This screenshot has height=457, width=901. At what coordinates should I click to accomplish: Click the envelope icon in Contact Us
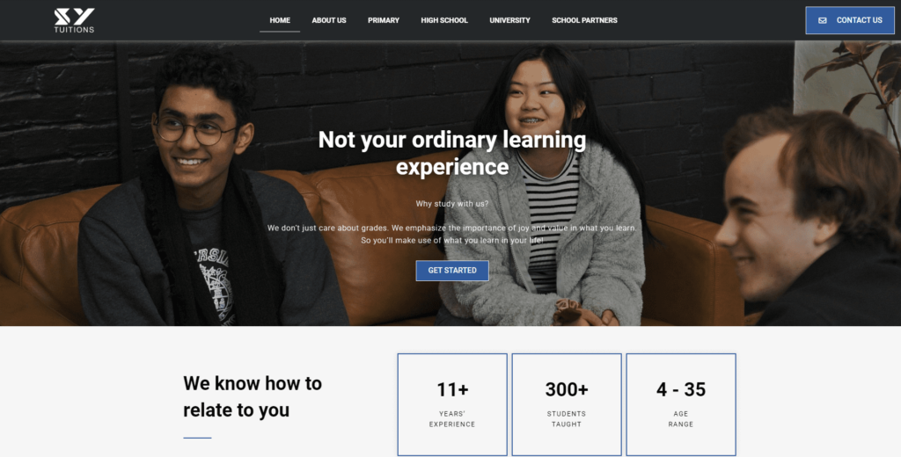tap(823, 20)
